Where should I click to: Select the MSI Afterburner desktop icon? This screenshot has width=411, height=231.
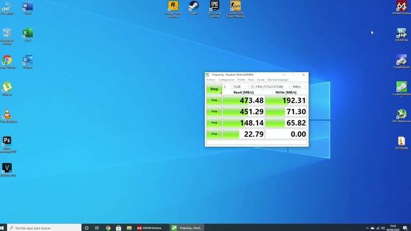pos(401,116)
